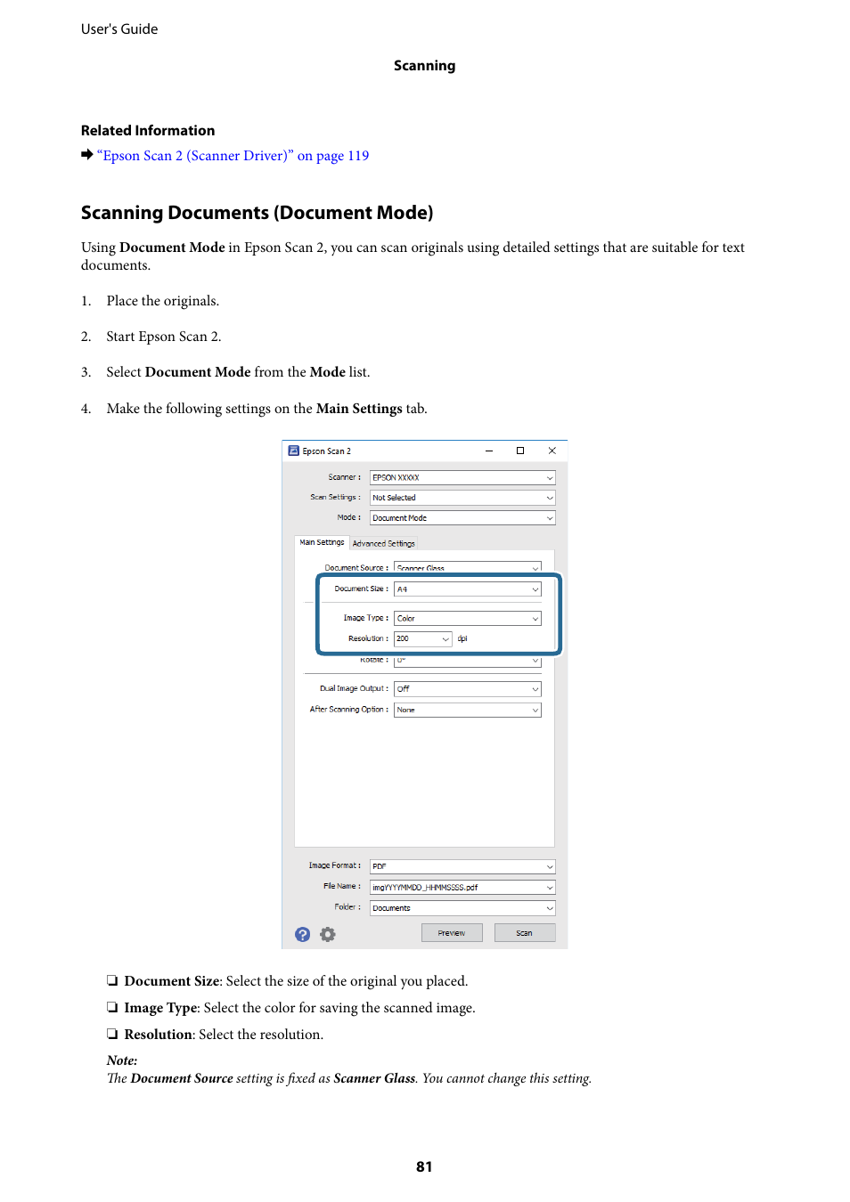Screen dimensions: 850x1202
Task: Open the Dual Image Output dropdown
Action: tap(468, 689)
